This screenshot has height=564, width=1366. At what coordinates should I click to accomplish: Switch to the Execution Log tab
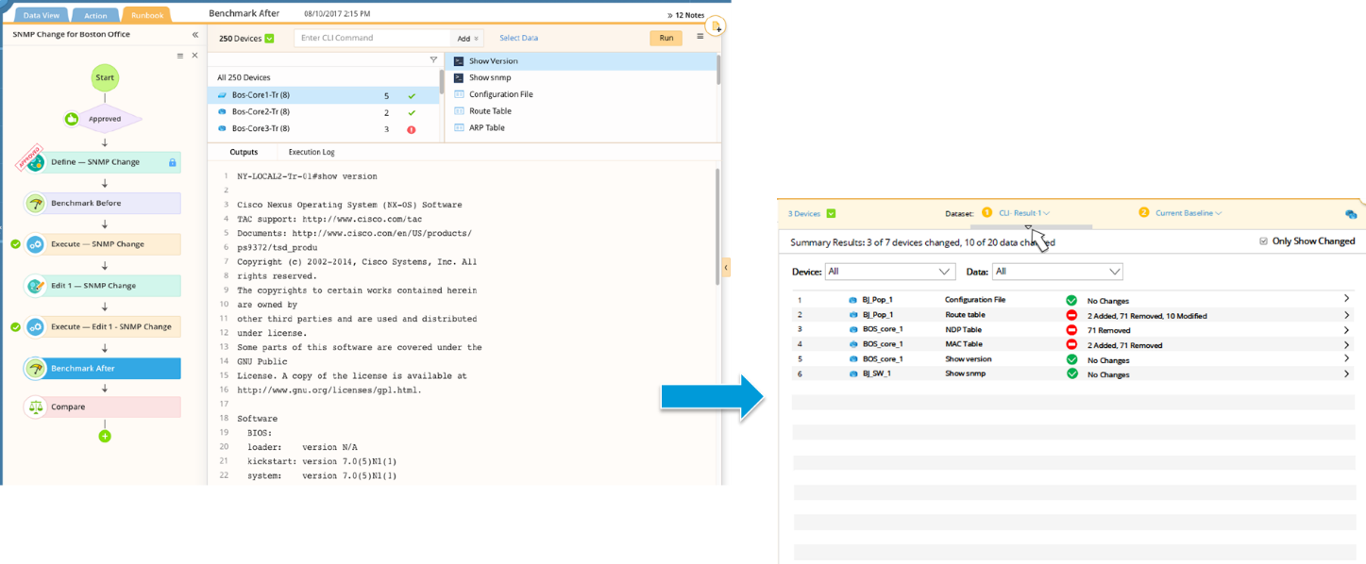pos(313,152)
